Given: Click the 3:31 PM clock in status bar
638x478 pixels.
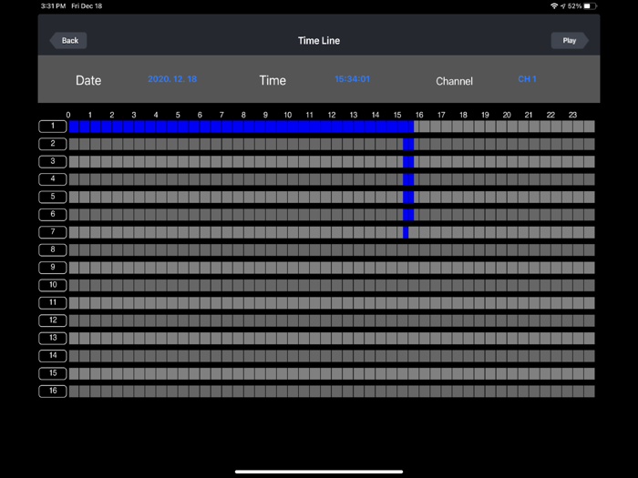Looking at the screenshot, I should tap(53, 6).
